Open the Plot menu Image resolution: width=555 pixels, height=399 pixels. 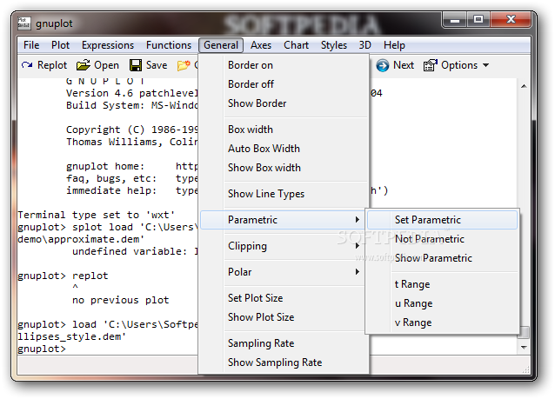tap(60, 45)
